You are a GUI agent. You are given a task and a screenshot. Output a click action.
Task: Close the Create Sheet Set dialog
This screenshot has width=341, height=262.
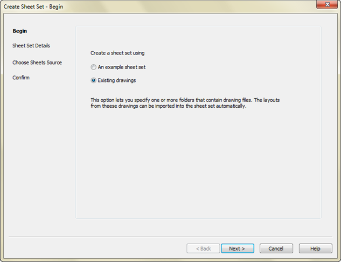tap(324, 5)
